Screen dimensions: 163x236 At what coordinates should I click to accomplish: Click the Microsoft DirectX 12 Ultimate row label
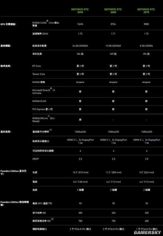click(x=44, y=91)
